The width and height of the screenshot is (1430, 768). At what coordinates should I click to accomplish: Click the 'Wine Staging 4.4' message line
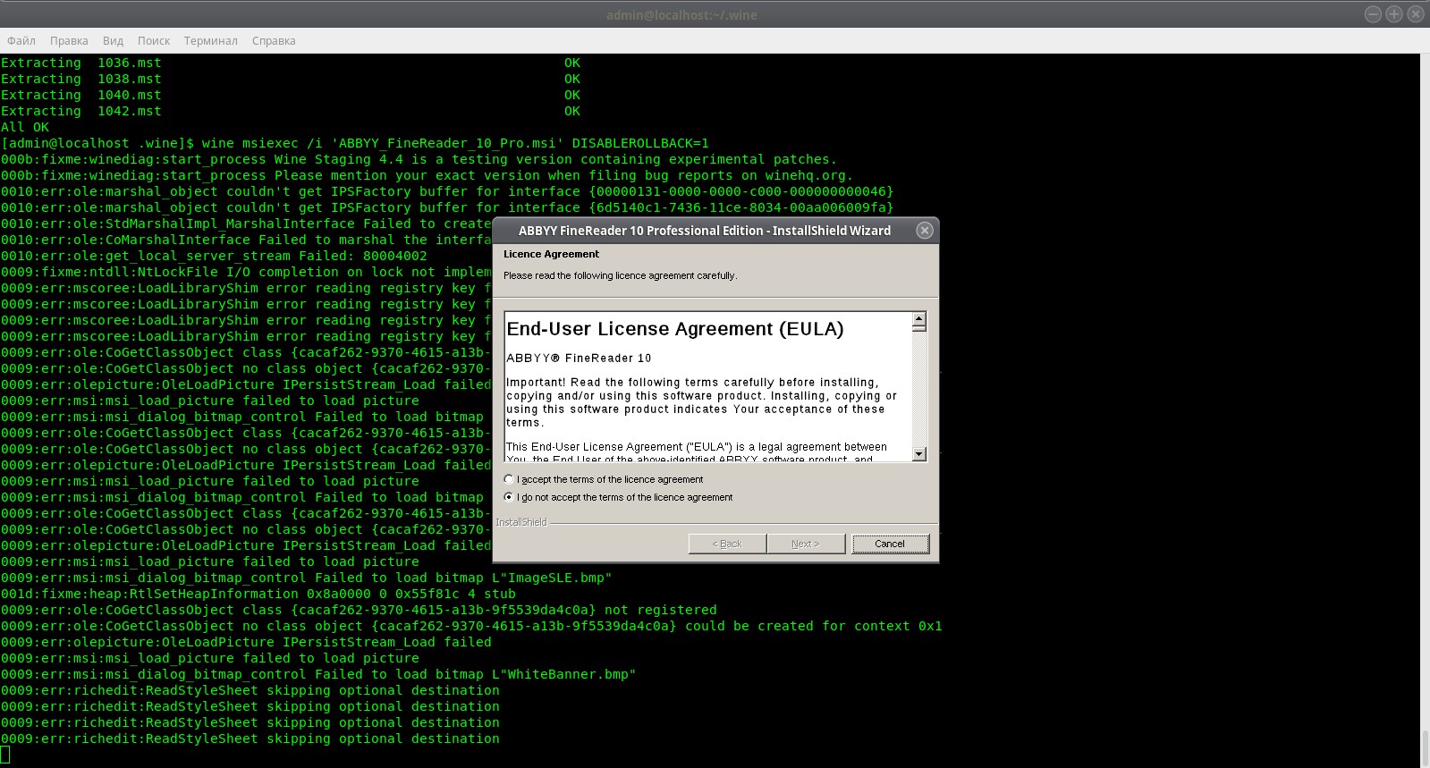click(x=419, y=159)
